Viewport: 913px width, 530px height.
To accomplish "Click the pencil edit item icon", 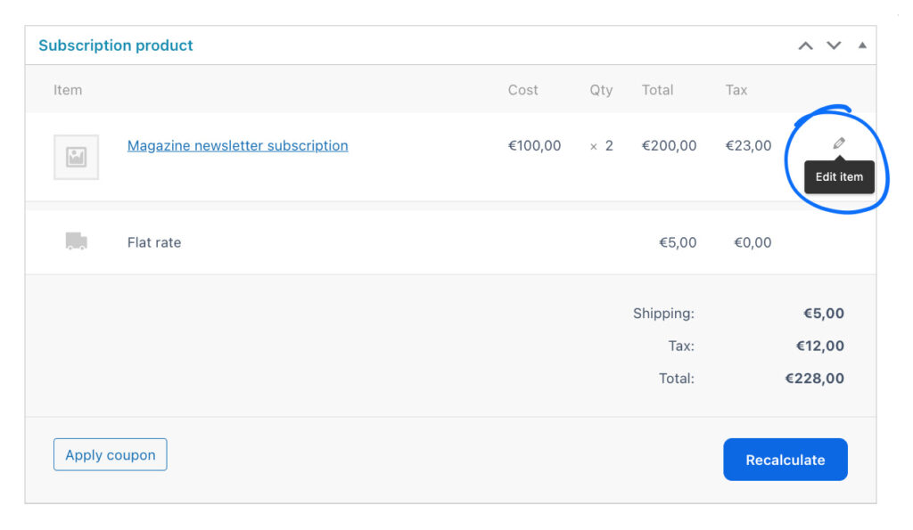I will point(838,143).
